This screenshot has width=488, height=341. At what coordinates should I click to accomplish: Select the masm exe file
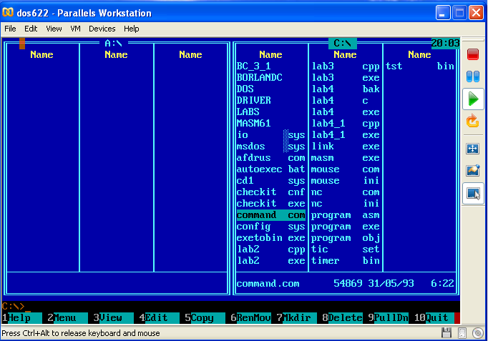tap(346, 158)
